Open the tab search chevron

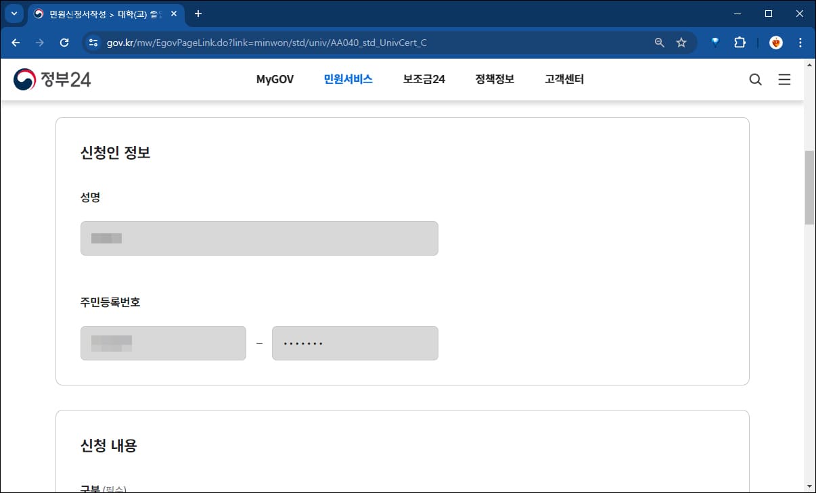click(14, 14)
